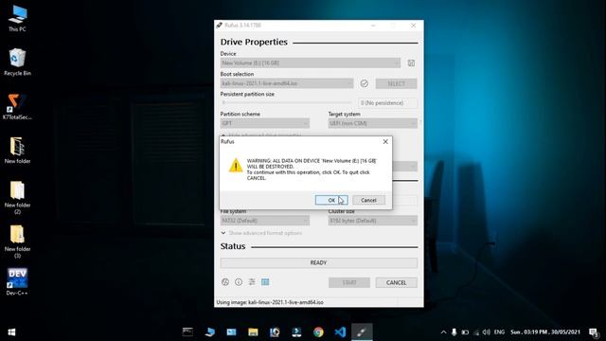Open the Cluster size dropdown
This screenshot has height=341, width=606.
point(372,221)
